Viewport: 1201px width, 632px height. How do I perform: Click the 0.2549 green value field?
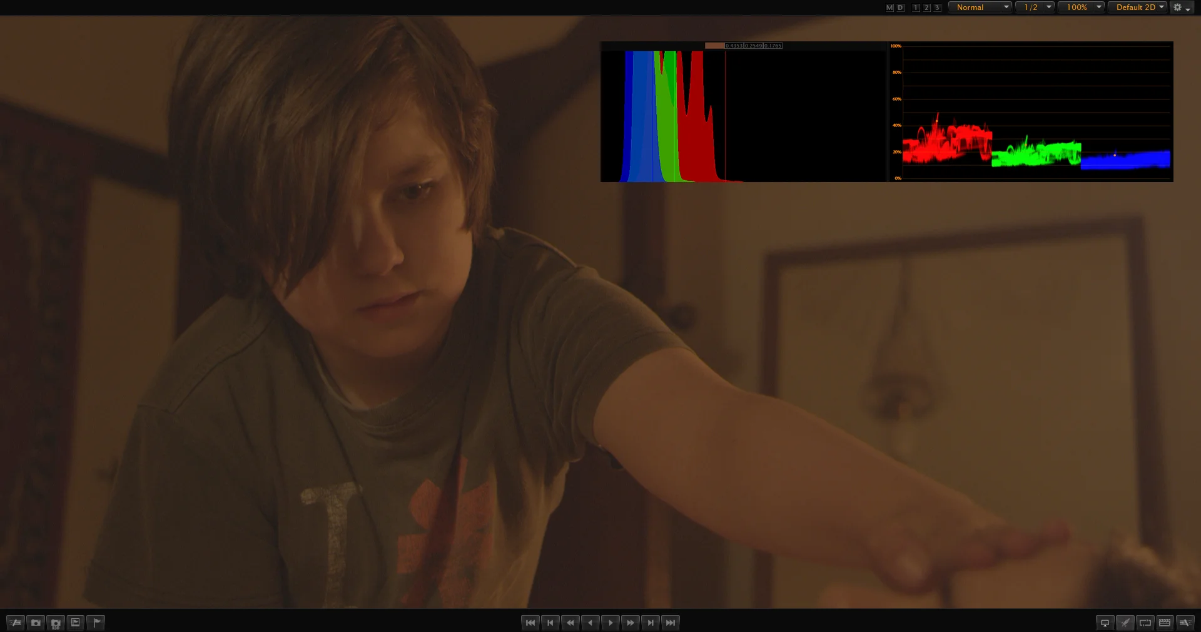tap(754, 46)
